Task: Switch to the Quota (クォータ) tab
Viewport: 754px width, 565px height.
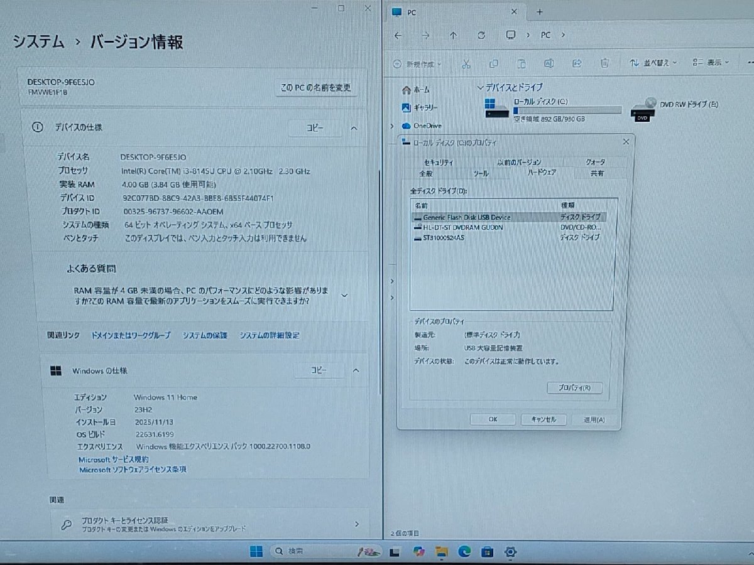Action: point(596,162)
